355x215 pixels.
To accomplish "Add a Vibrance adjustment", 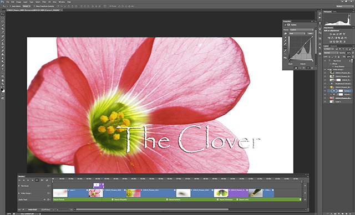I will click(344, 34).
